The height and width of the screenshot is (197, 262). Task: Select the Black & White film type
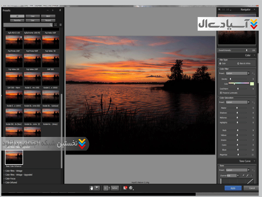238,63
